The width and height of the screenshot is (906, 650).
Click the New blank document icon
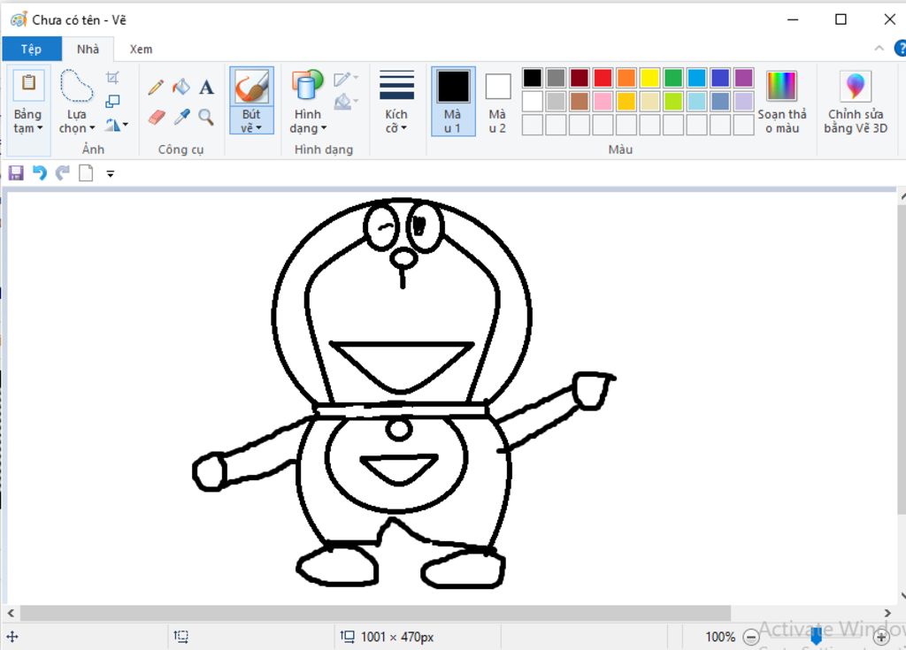click(x=86, y=172)
